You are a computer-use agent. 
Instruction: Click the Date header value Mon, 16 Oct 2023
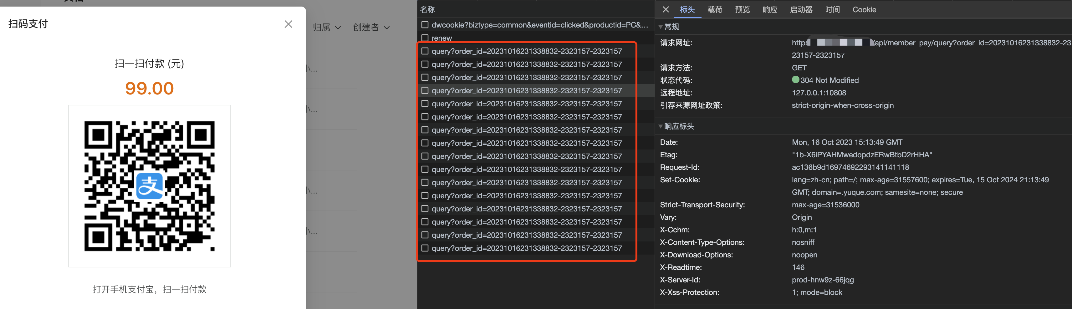(847, 142)
